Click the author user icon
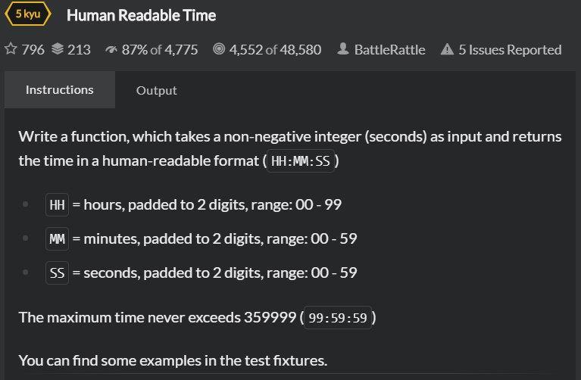 [343, 49]
